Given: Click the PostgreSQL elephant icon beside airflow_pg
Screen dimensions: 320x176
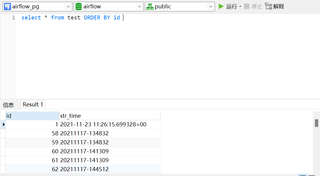Looking at the screenshot, I should (7, 7).
